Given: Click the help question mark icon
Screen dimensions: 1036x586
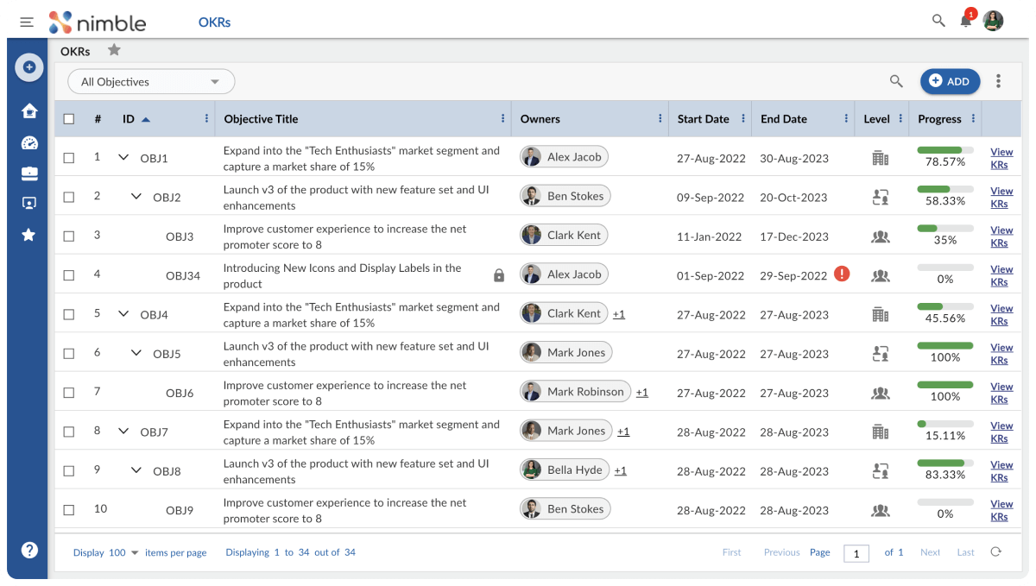Looking at the screenshot, I should pos(29,550).
